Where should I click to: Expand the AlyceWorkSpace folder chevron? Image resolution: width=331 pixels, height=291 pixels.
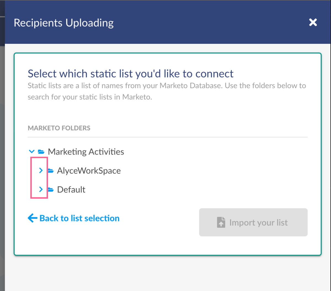(41, 171)
